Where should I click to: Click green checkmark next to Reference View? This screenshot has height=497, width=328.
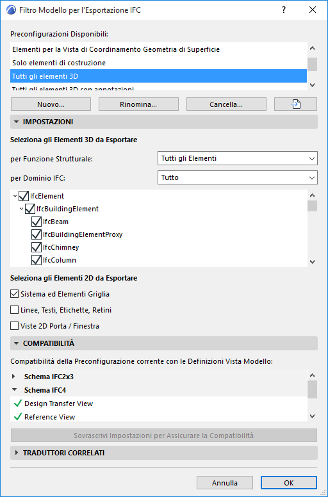tap(18, 417)
